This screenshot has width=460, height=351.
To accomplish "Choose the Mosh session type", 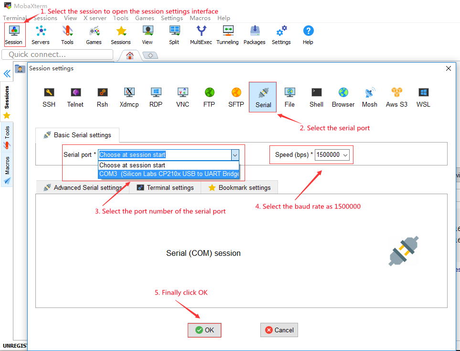I will point(369,97).
